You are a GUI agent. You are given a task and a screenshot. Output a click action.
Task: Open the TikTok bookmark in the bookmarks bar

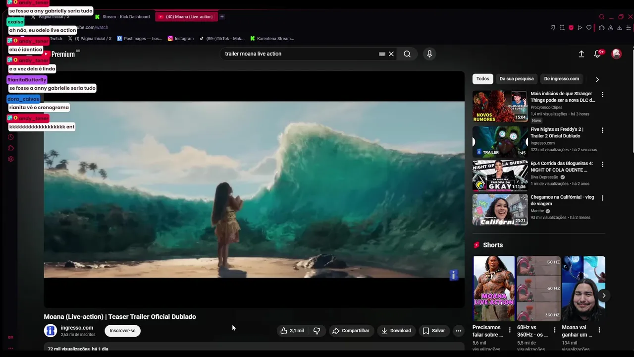pyautogui.click(x=222, y=38)
